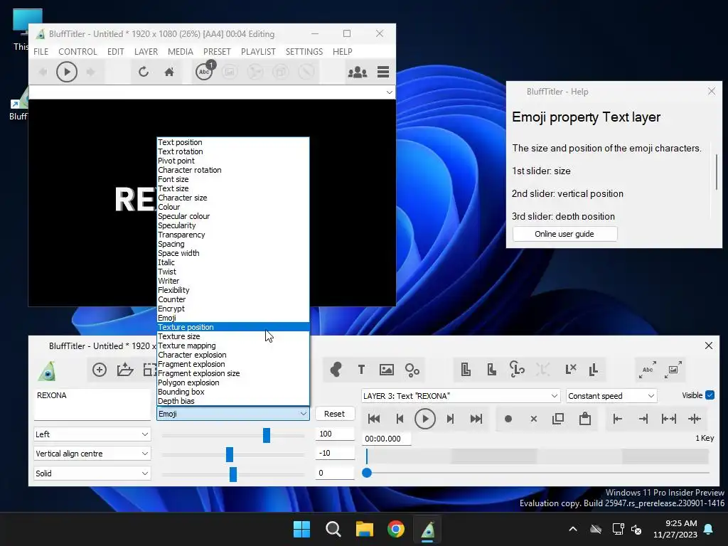Open Google Chrome from taskbar
Viewport: 728px width, 546px height.
(396, 529)
